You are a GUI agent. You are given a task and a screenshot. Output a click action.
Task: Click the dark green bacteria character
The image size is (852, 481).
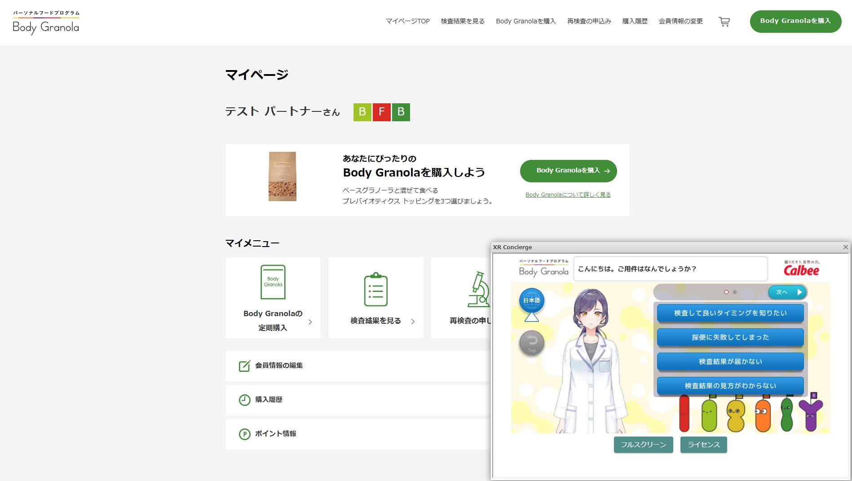coord(787,415)
